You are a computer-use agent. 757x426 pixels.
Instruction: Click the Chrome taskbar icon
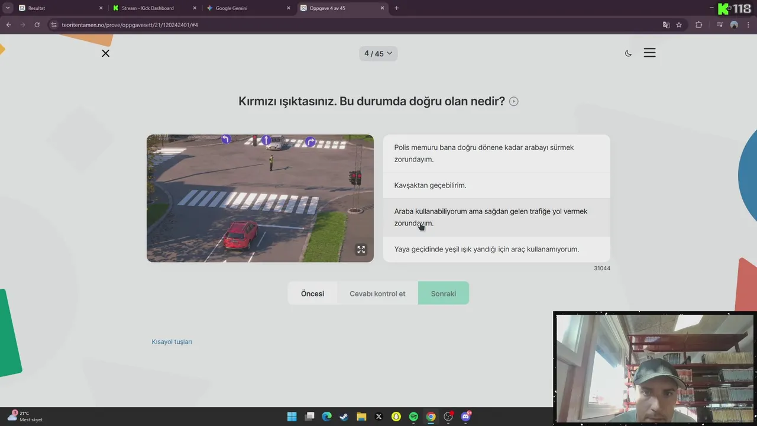click(x=431, y=417)
